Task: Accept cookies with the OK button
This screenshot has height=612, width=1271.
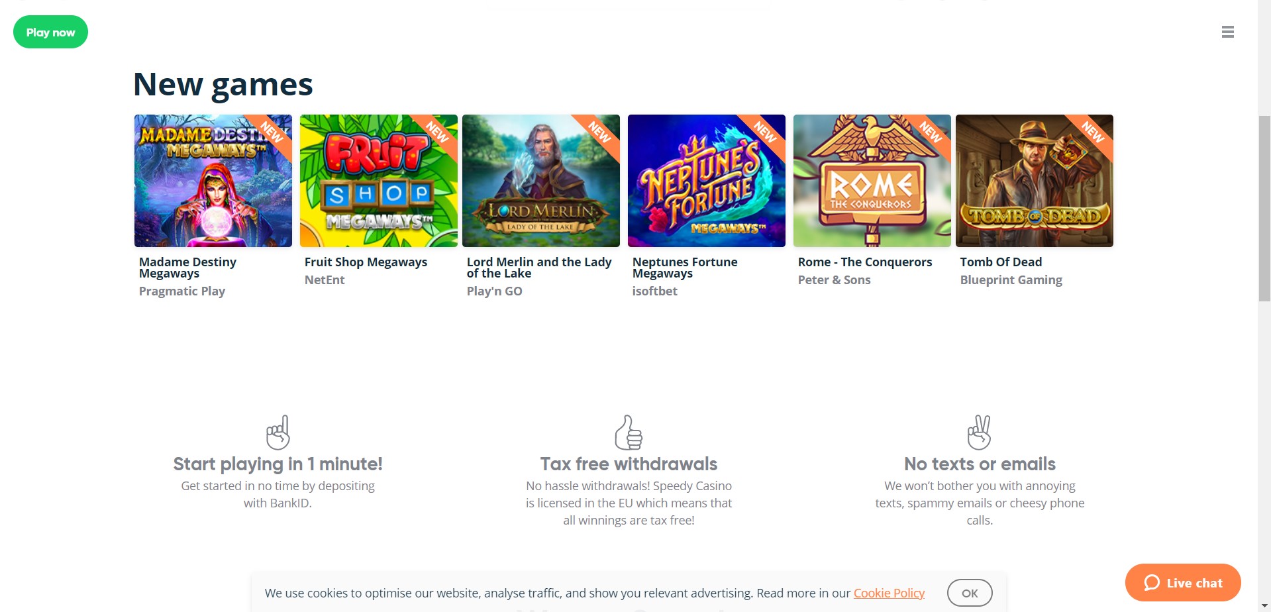Action: pyautogui.click(x=970, y=593)
